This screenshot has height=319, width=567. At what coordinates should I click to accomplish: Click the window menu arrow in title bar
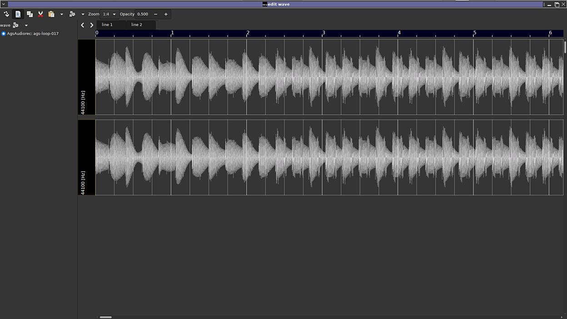(4, 4)
